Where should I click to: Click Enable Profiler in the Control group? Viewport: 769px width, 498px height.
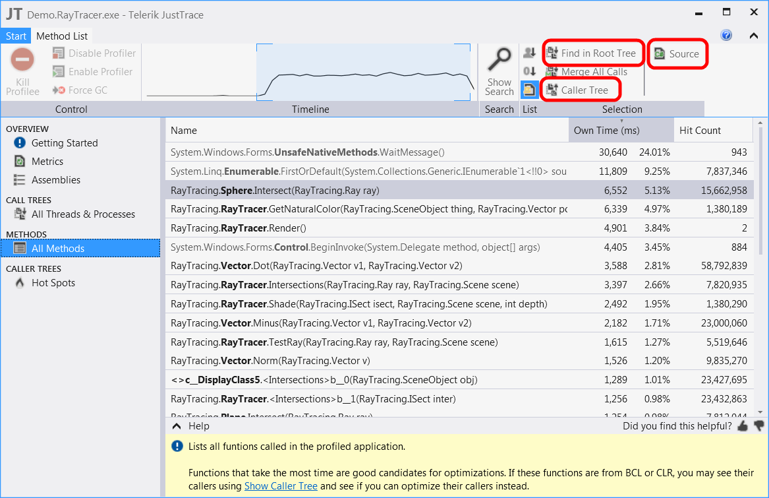[93, 72]
